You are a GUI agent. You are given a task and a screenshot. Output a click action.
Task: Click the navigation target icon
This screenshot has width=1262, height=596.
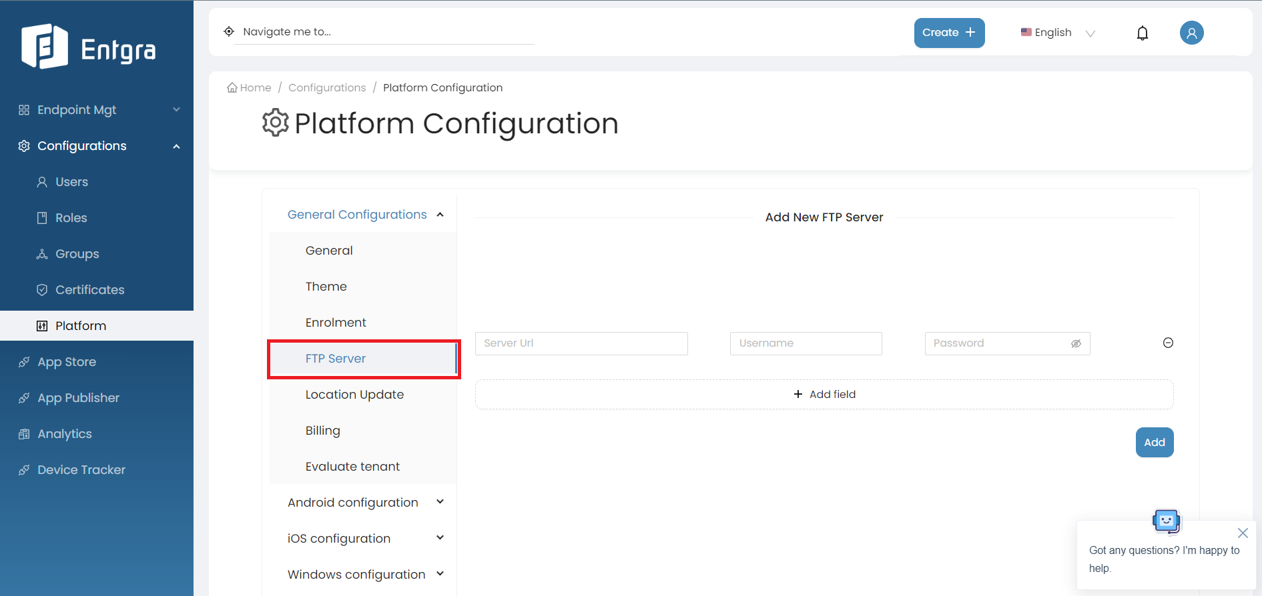[229, 31]
